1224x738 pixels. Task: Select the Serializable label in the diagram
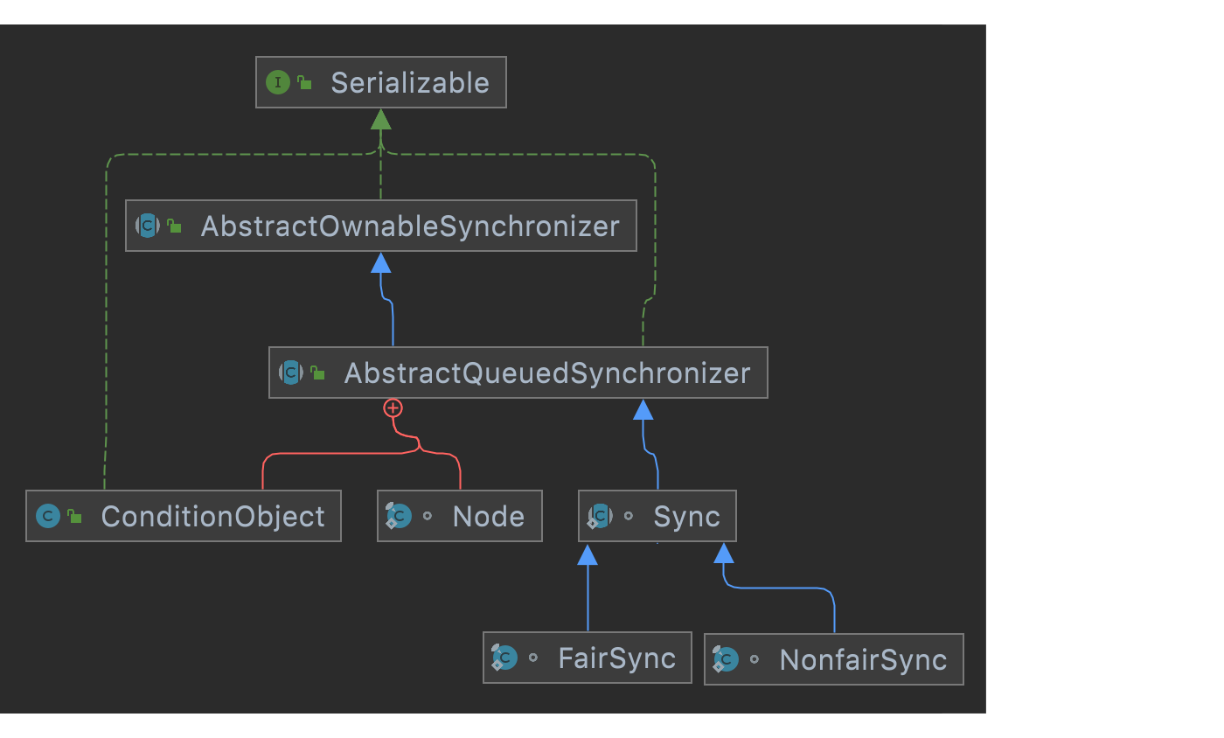pos(409,83)
